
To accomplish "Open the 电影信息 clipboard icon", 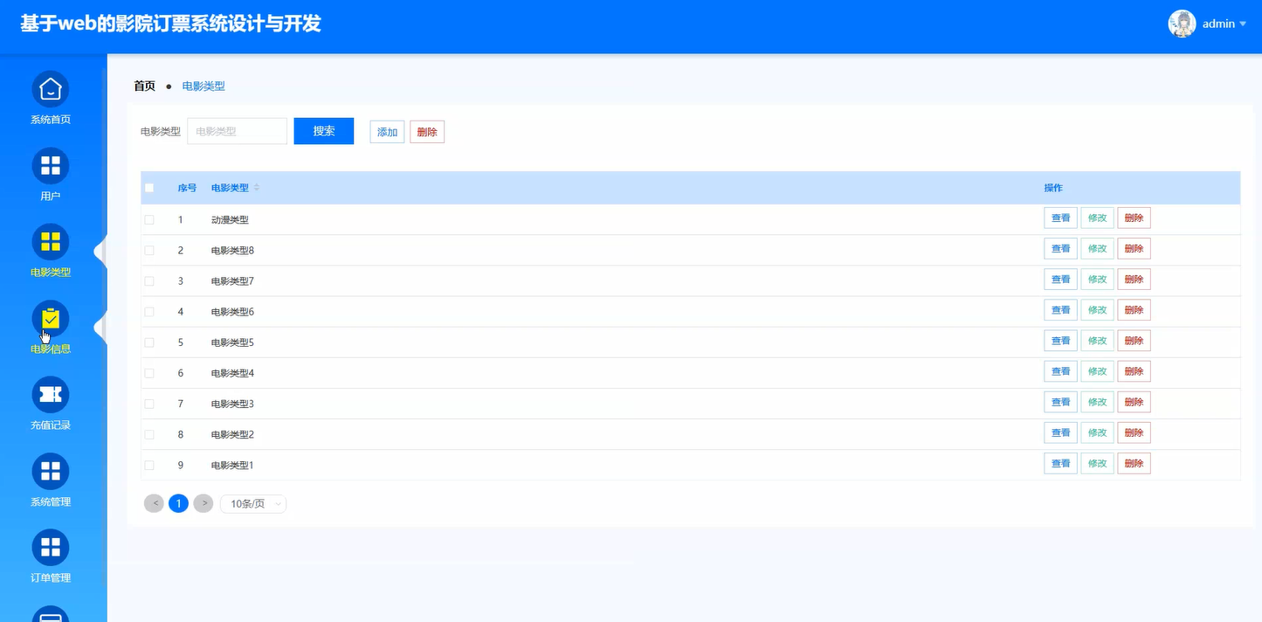I will tap(51, 319).
